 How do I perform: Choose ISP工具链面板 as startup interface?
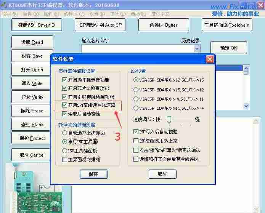pos(64,151)
